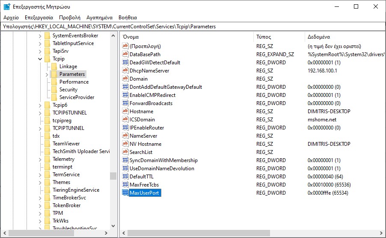This screenshot has width=386, height=238.
Task: Expand the Telemetry node
Action: click(x=40, y=160)
